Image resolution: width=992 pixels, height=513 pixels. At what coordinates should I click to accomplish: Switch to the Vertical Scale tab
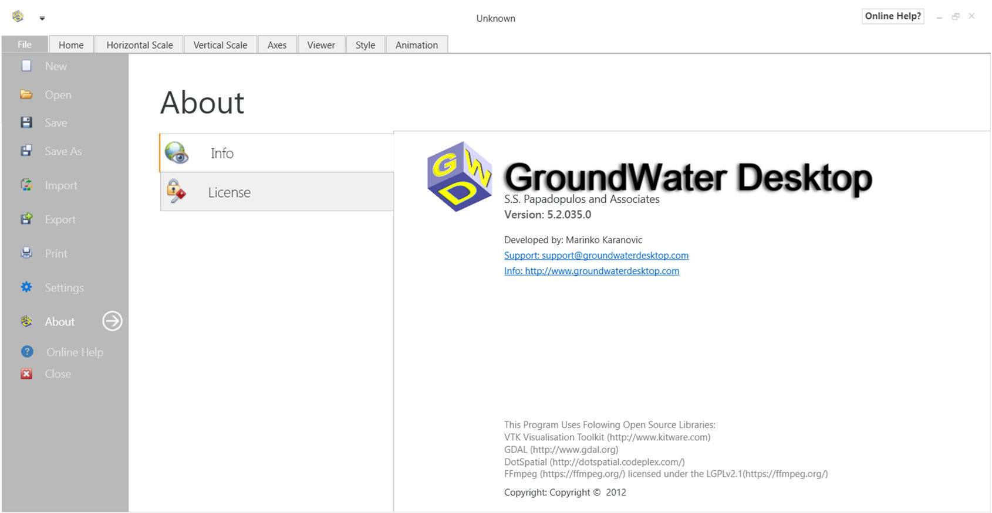click(220, 45)
